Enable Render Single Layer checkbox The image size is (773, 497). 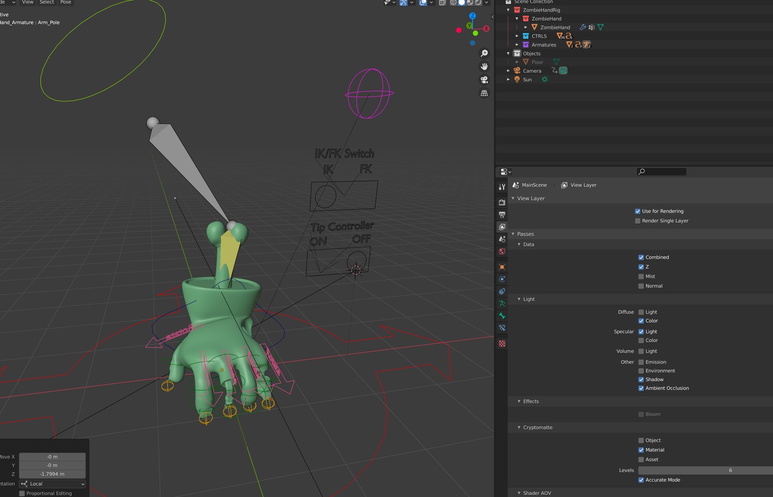click(x=637, y=221)
